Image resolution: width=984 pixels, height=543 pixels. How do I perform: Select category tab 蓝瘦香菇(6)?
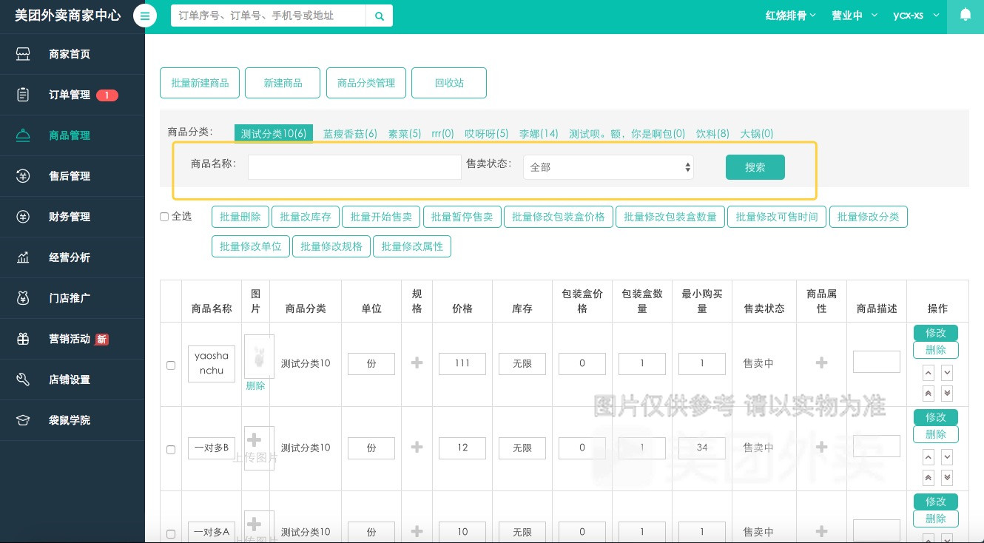point(350,134)
